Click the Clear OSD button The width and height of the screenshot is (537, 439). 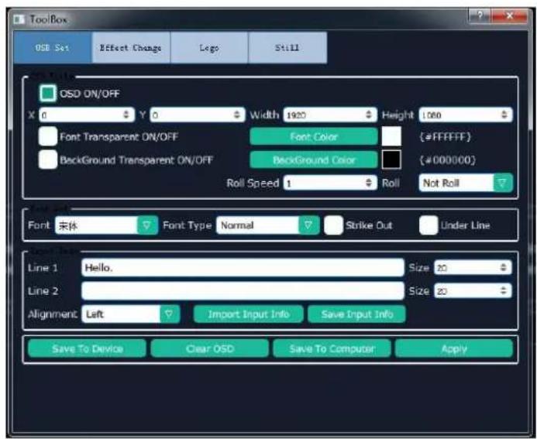click(209, 348)
